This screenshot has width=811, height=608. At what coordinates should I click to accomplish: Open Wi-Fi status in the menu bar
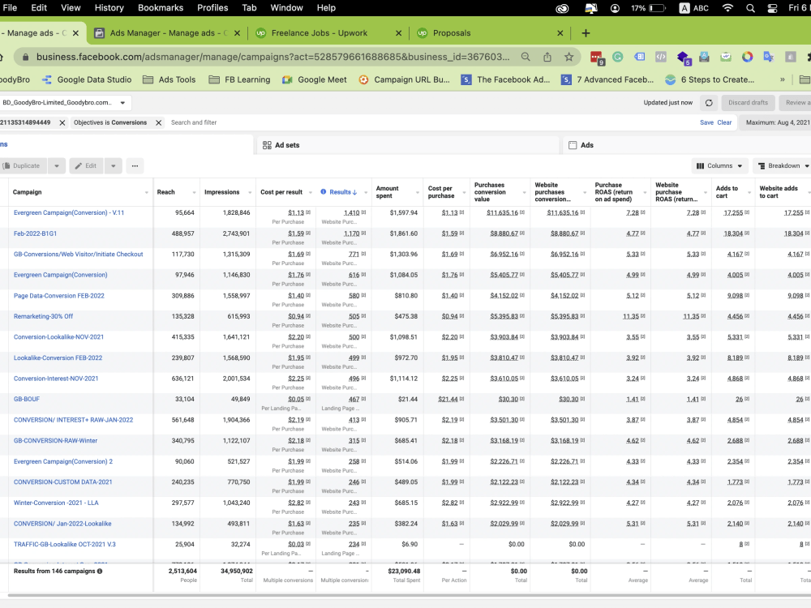pos(727,8)
